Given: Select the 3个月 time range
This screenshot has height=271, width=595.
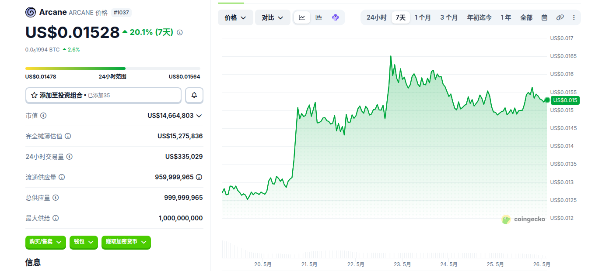Looking at the screenshot, I should (449, 17).
